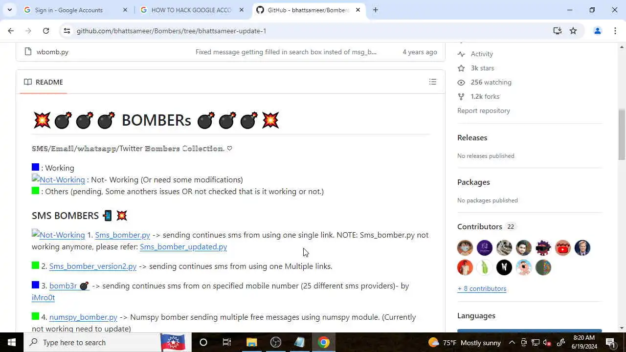Open the weather widget showing 75°F
The width and height of the screenshot is (626, 352).
(x=464, y=342)
